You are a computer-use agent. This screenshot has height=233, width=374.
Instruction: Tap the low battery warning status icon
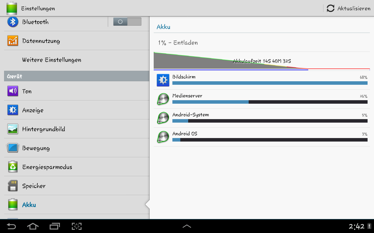pos(369,226)
